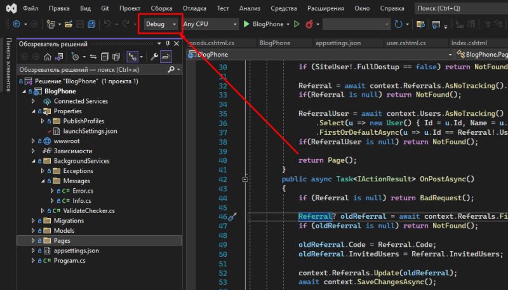Open the Файл menu
508x290 pixels.
[30, 8]
